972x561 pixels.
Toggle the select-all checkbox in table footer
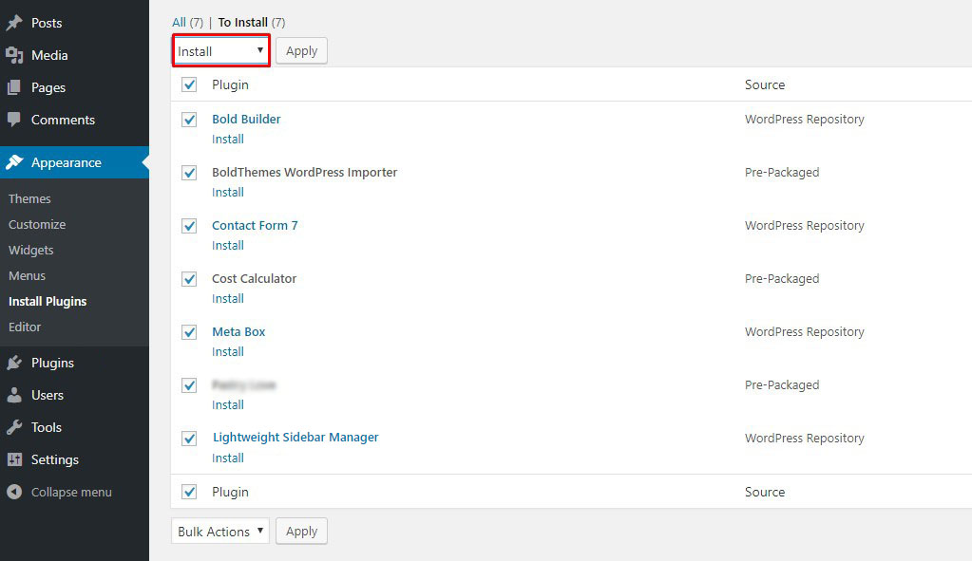tap(189, 492)
